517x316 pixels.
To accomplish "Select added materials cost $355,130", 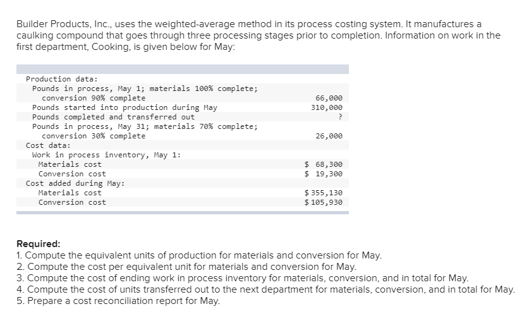I will coord(324,193).
